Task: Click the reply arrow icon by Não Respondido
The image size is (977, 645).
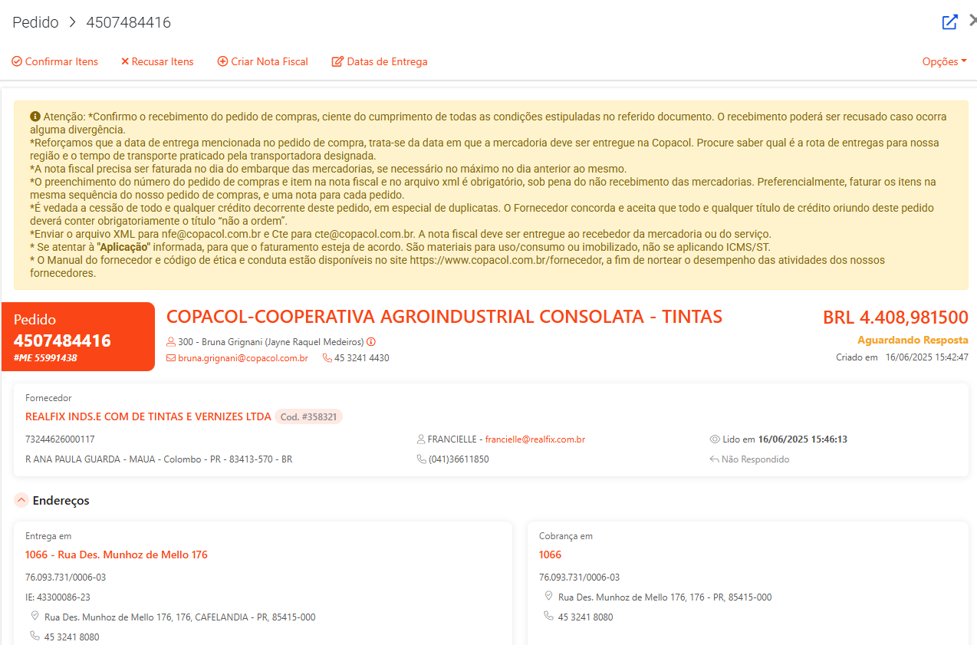Action: [x=715, y=459]
